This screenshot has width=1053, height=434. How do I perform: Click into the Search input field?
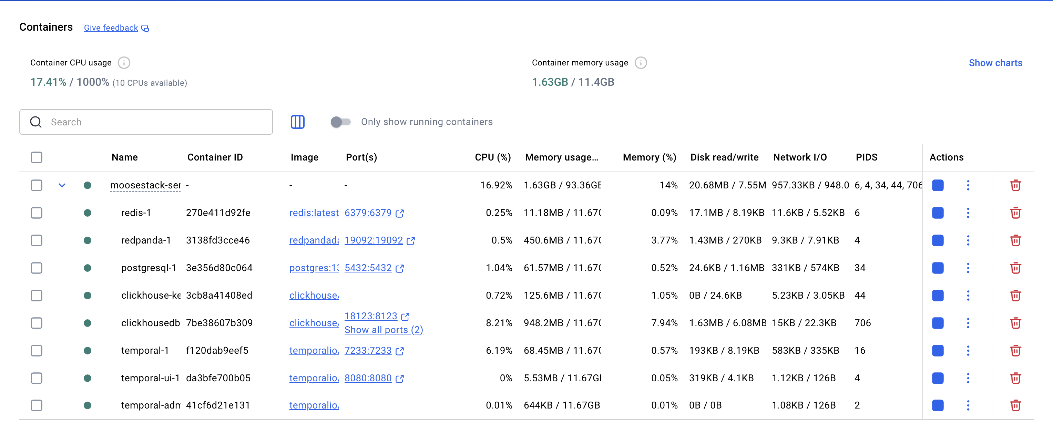(147, 122)
